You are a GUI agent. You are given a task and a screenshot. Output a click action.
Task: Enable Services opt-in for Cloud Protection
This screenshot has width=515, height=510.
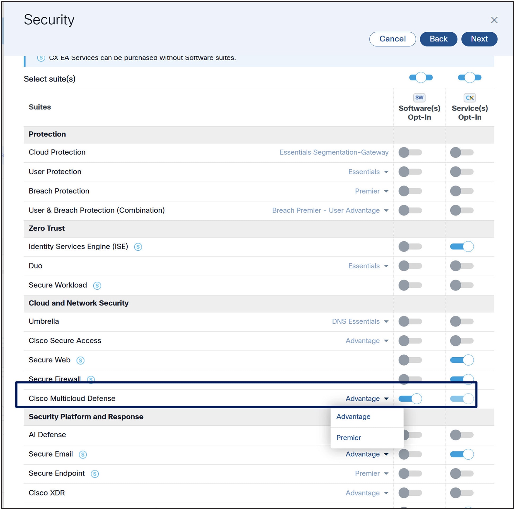tap(462, 152)
